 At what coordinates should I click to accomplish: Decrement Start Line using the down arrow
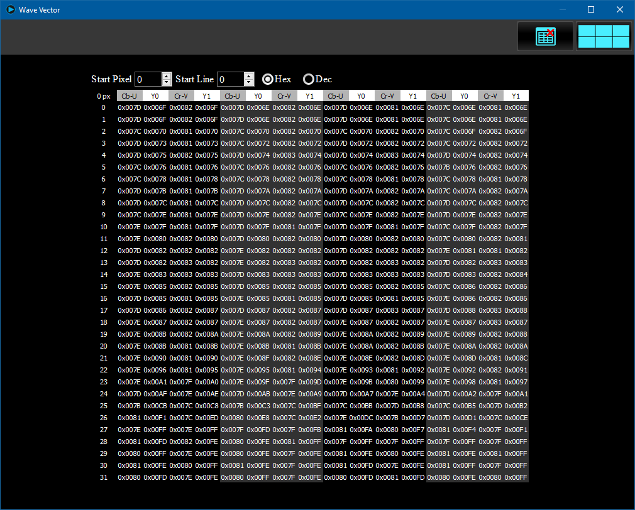click(x=249, y=82)
